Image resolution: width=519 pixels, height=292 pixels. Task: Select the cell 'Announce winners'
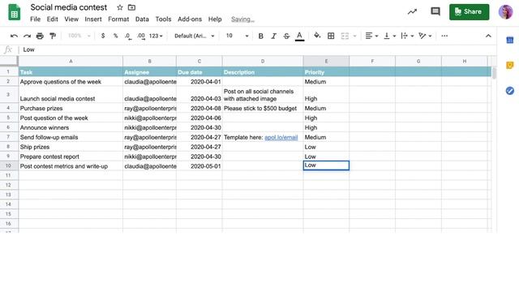click(71, 127)
